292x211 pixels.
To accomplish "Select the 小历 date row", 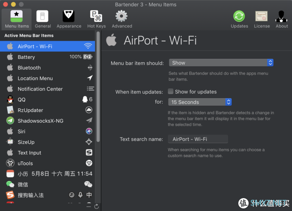I will point(48,174).
